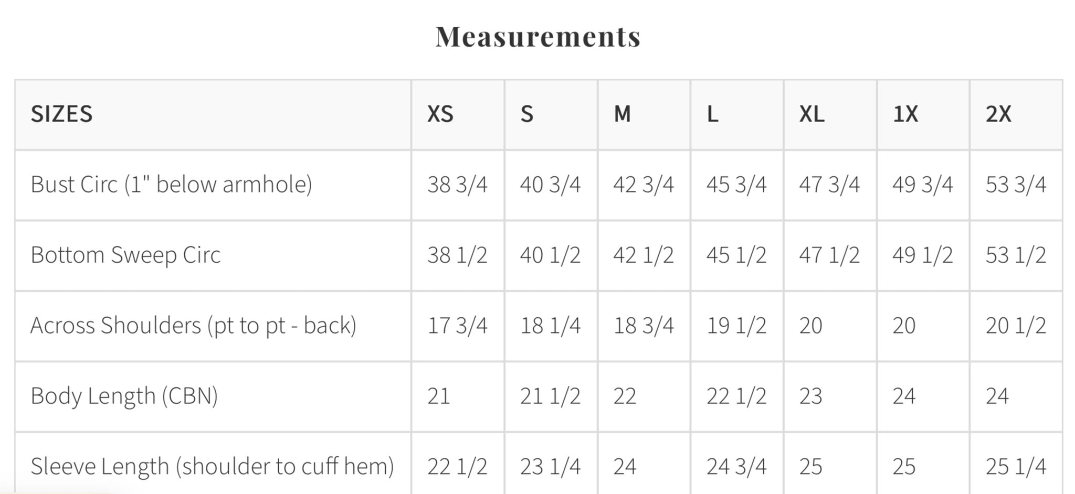Select bust measurement 45 3/4 for L

click(736, 185)
